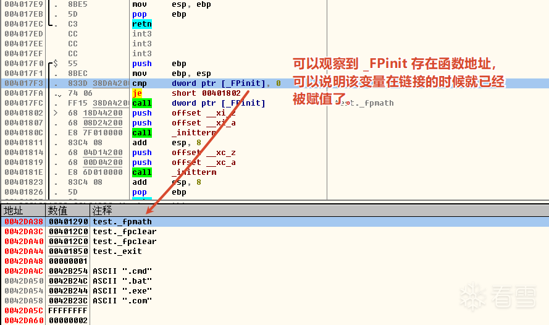Click the value 00401850 in the dump pane
The width and height of the screenshot is (549, 325).
[68, 251]
